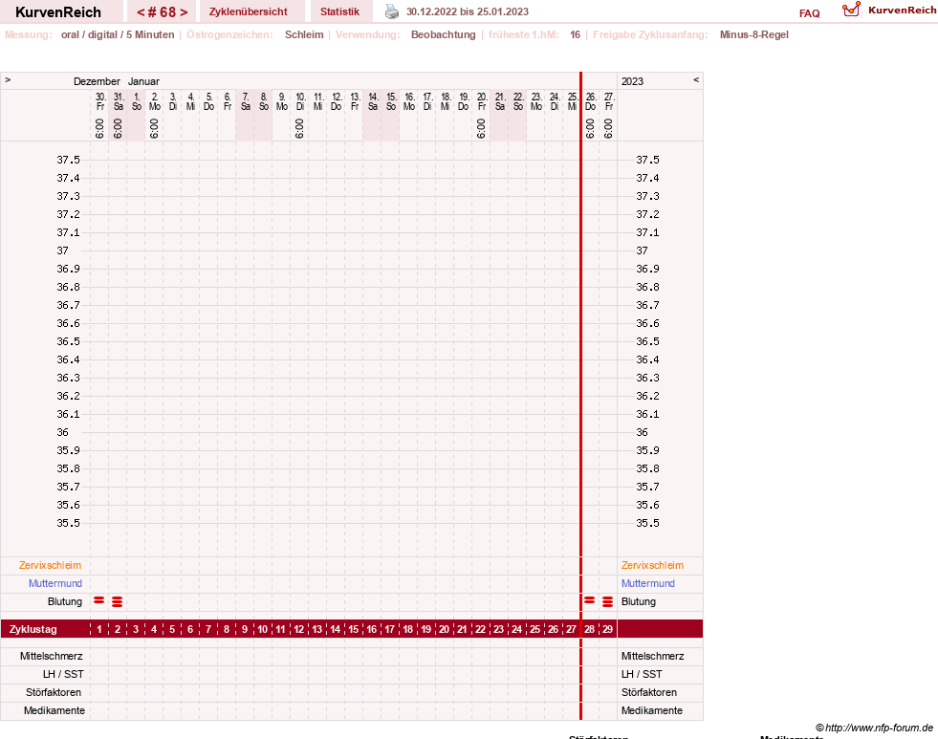Expand chart with left '>' arrow

(x=8, y=79)
